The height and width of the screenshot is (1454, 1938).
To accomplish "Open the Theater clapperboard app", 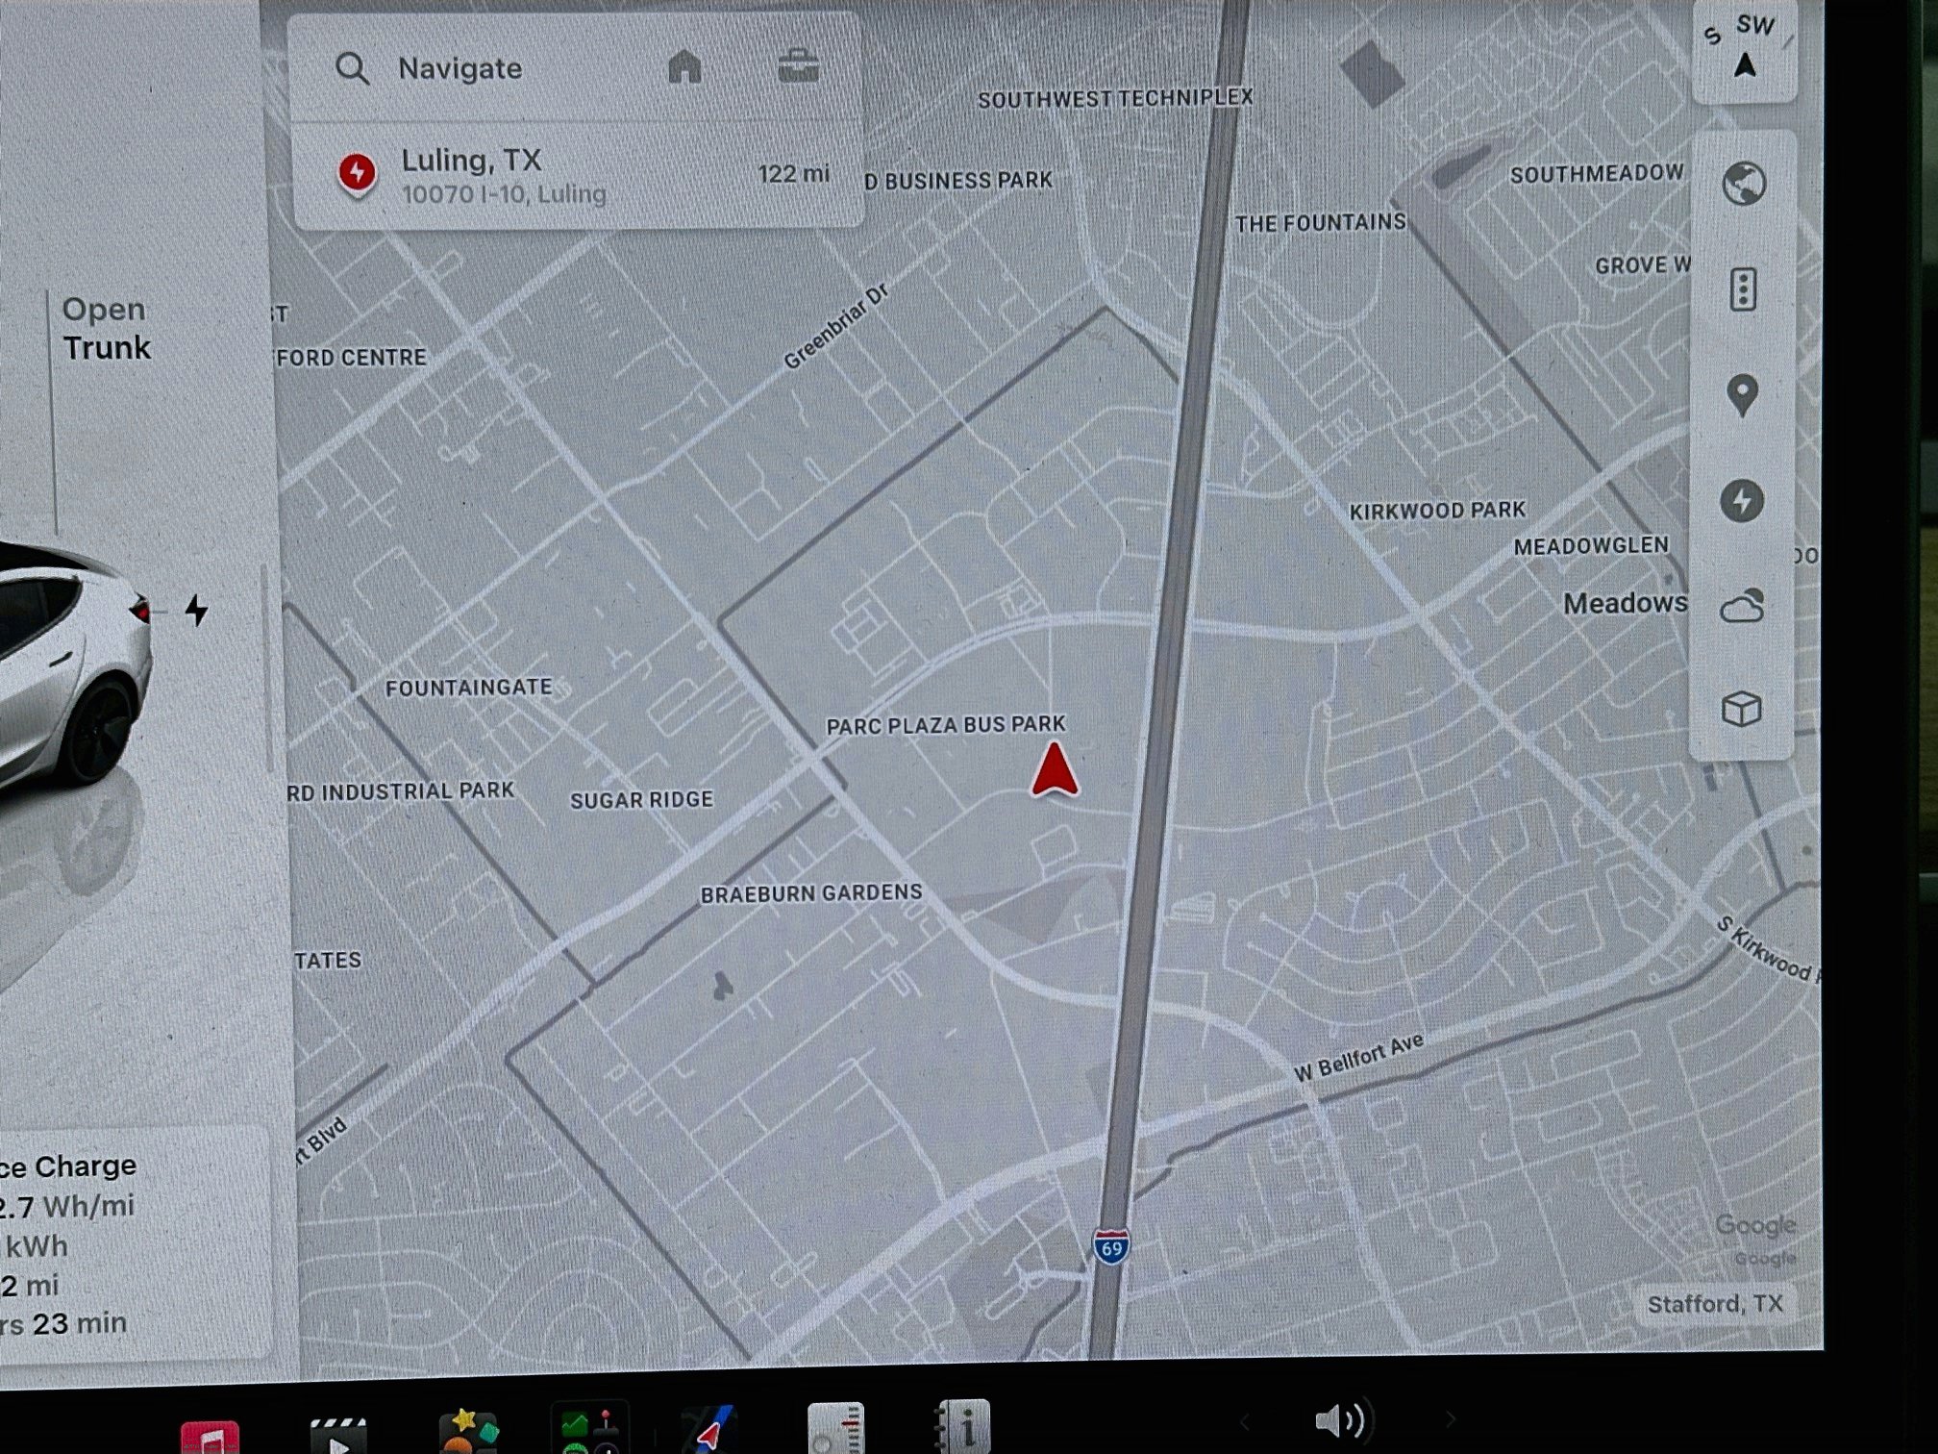I will tap(338, 1437).
